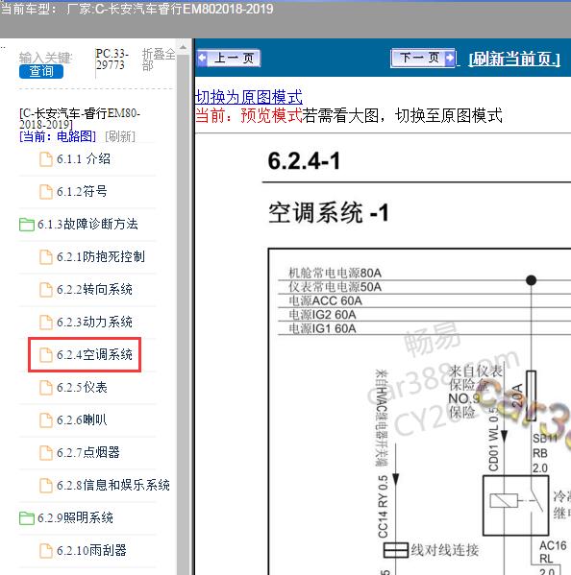
Task: Click the 机舱常电电源80A label in diagram
Action: point(335,273)
